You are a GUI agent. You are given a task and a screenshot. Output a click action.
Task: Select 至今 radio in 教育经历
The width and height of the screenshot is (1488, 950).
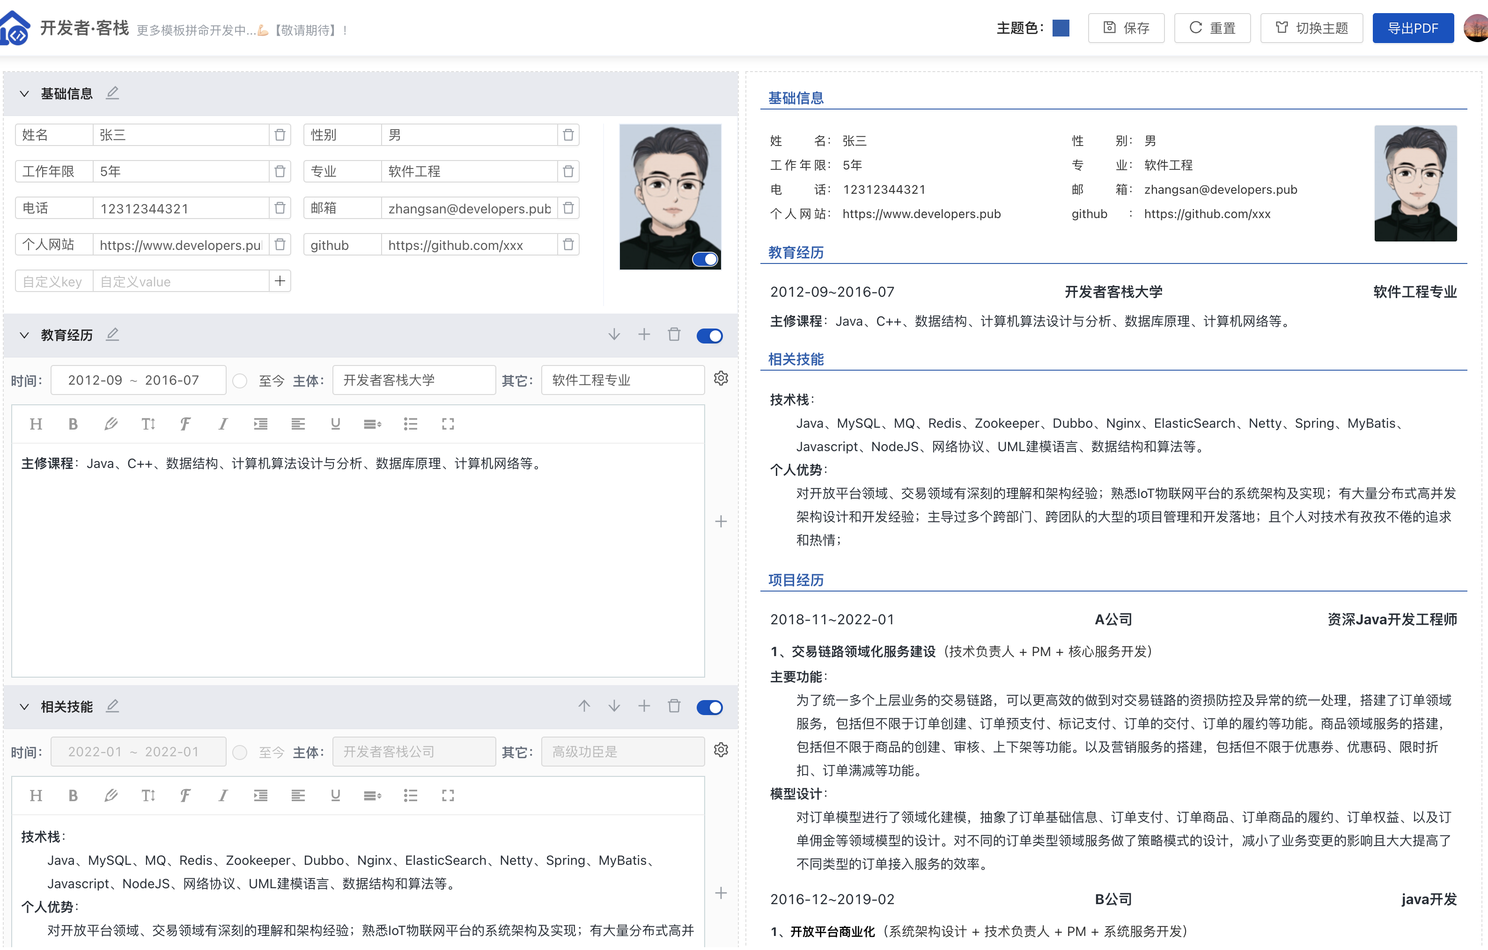240,380
